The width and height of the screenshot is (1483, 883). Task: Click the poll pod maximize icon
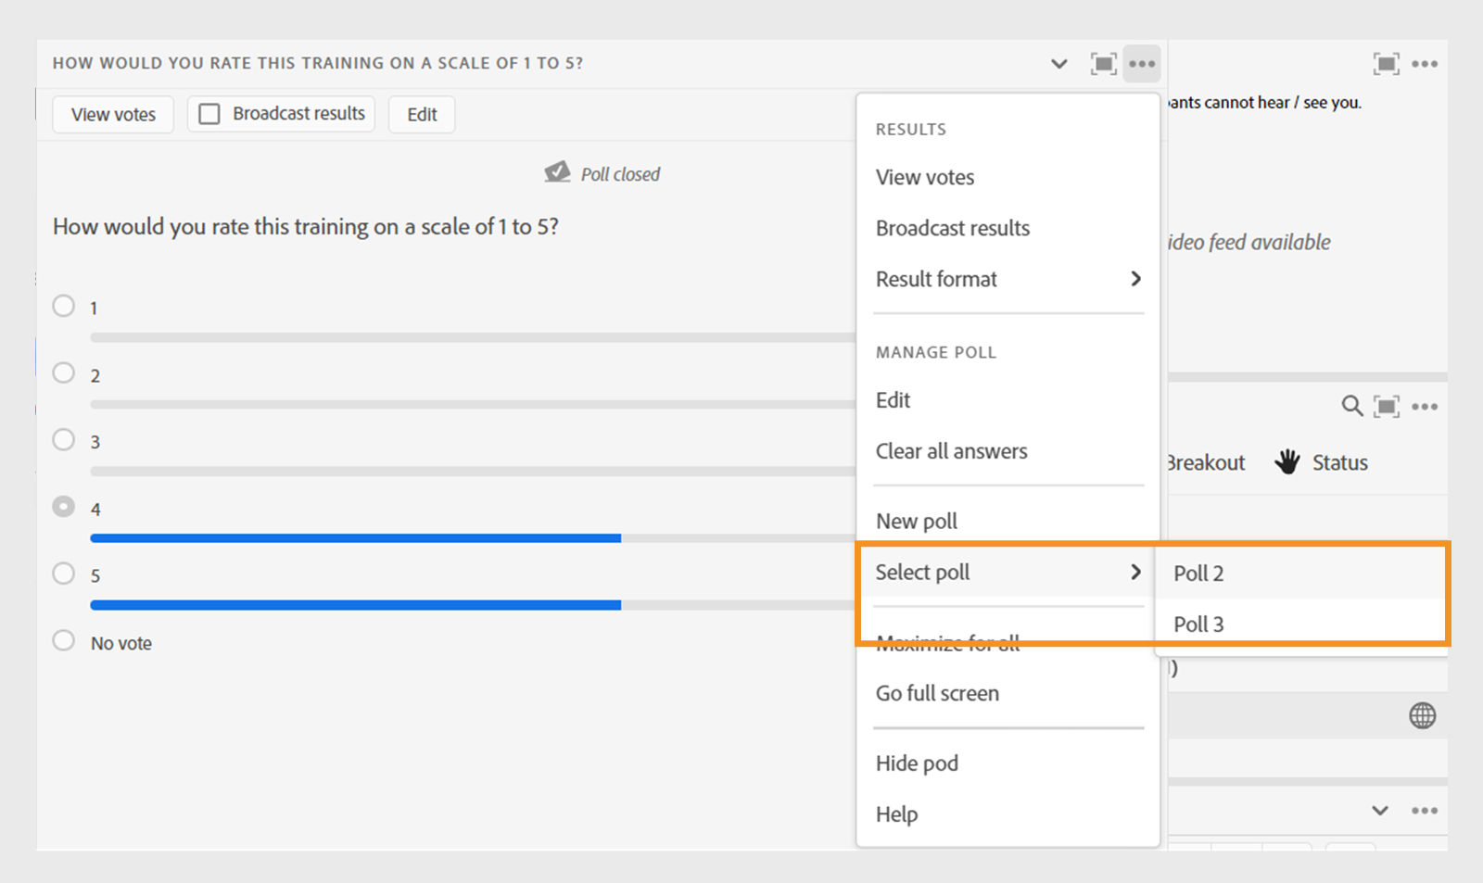pyautogui.click(x=1103, y=64)
